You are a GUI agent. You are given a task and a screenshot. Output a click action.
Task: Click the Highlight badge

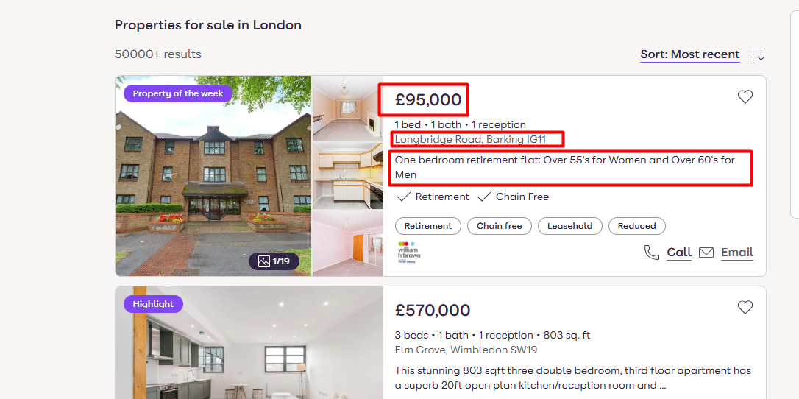click(153, 303)
